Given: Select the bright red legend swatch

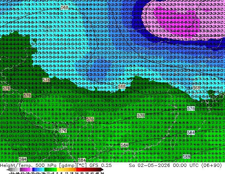Looking at the screenshot, I should [x=77, y=170].
